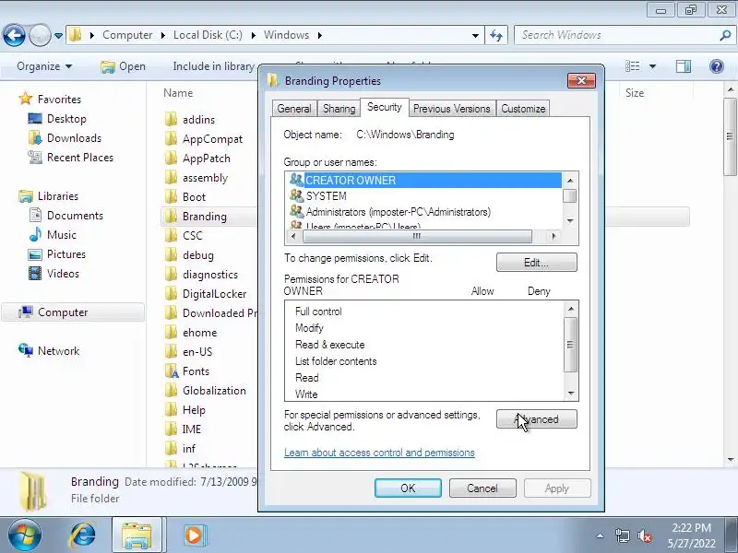Click the Name column header
Screen dimensions: 738x553
[178, 93]
